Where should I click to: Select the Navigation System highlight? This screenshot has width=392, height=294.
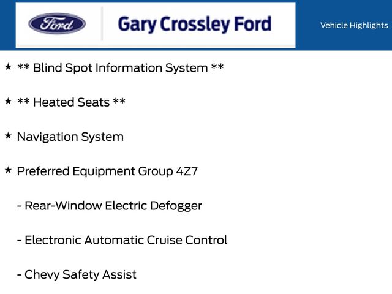[x=70, y=137]
